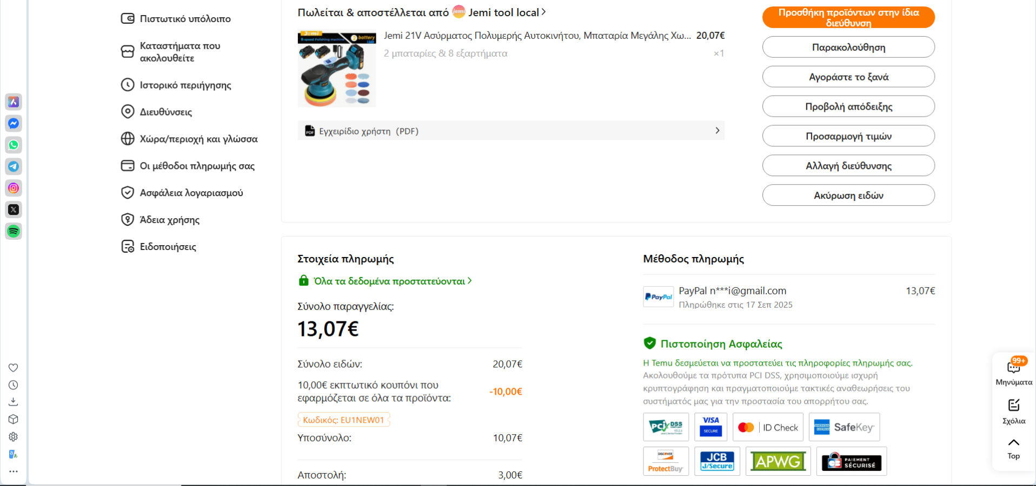The height and width of the screenshot is (486, 1036).
Task: Open the Jemi polisher product thumbnail
Action: (x=336, y=69)
